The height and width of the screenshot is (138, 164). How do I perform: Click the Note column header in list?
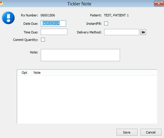click(x=37, y=73)
